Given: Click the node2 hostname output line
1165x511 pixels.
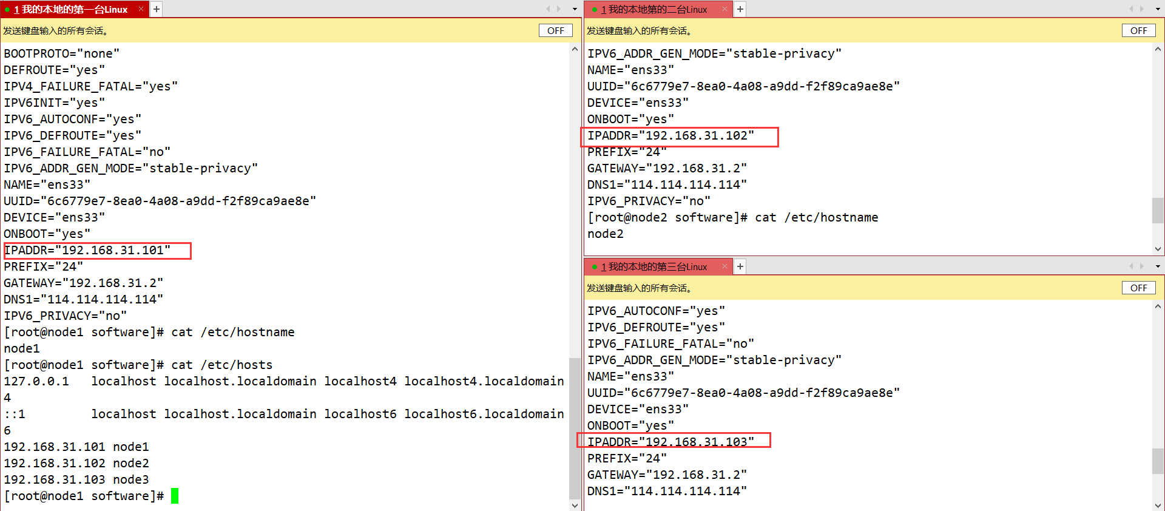Looking at the screenshot, I should click(606, 234).
